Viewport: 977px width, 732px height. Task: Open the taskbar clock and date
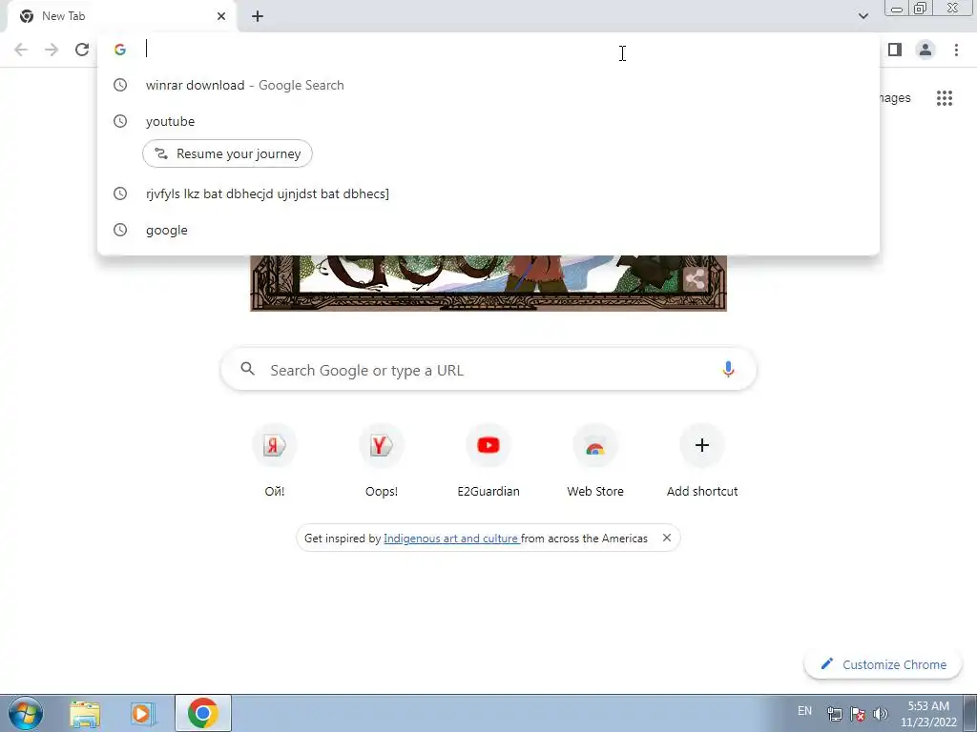(x=928, y=714)
